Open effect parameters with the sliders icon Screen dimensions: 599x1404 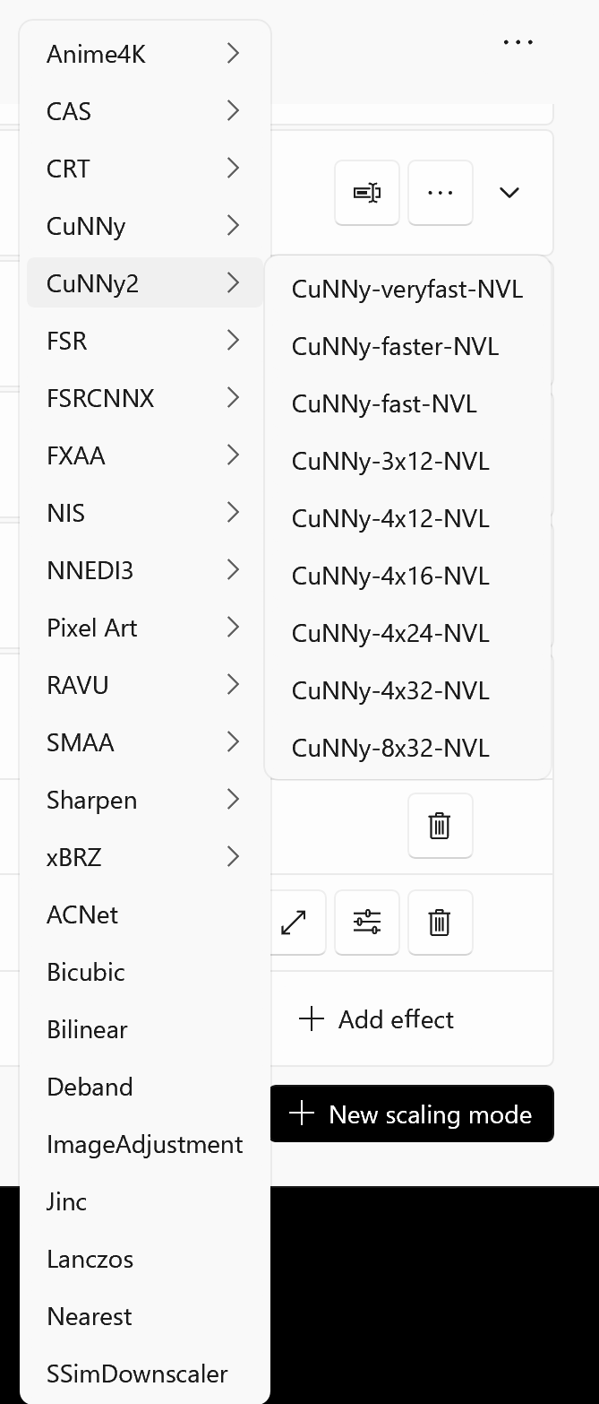[366, 922]
